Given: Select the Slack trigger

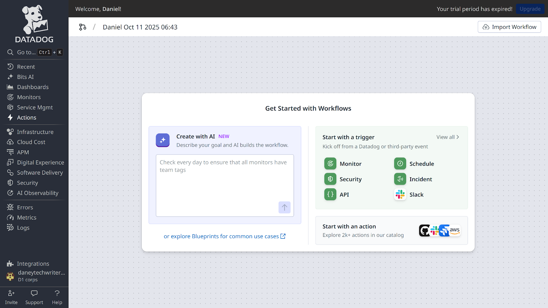Looking at the screenshot, I should [409, 195].
